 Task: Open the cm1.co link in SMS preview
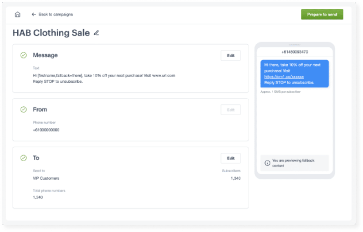[x=284, y=77]
